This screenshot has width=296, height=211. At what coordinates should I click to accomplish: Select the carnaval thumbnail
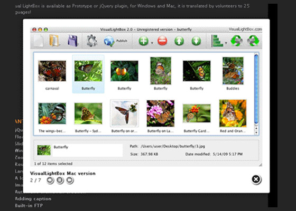(x=52, y=71)
